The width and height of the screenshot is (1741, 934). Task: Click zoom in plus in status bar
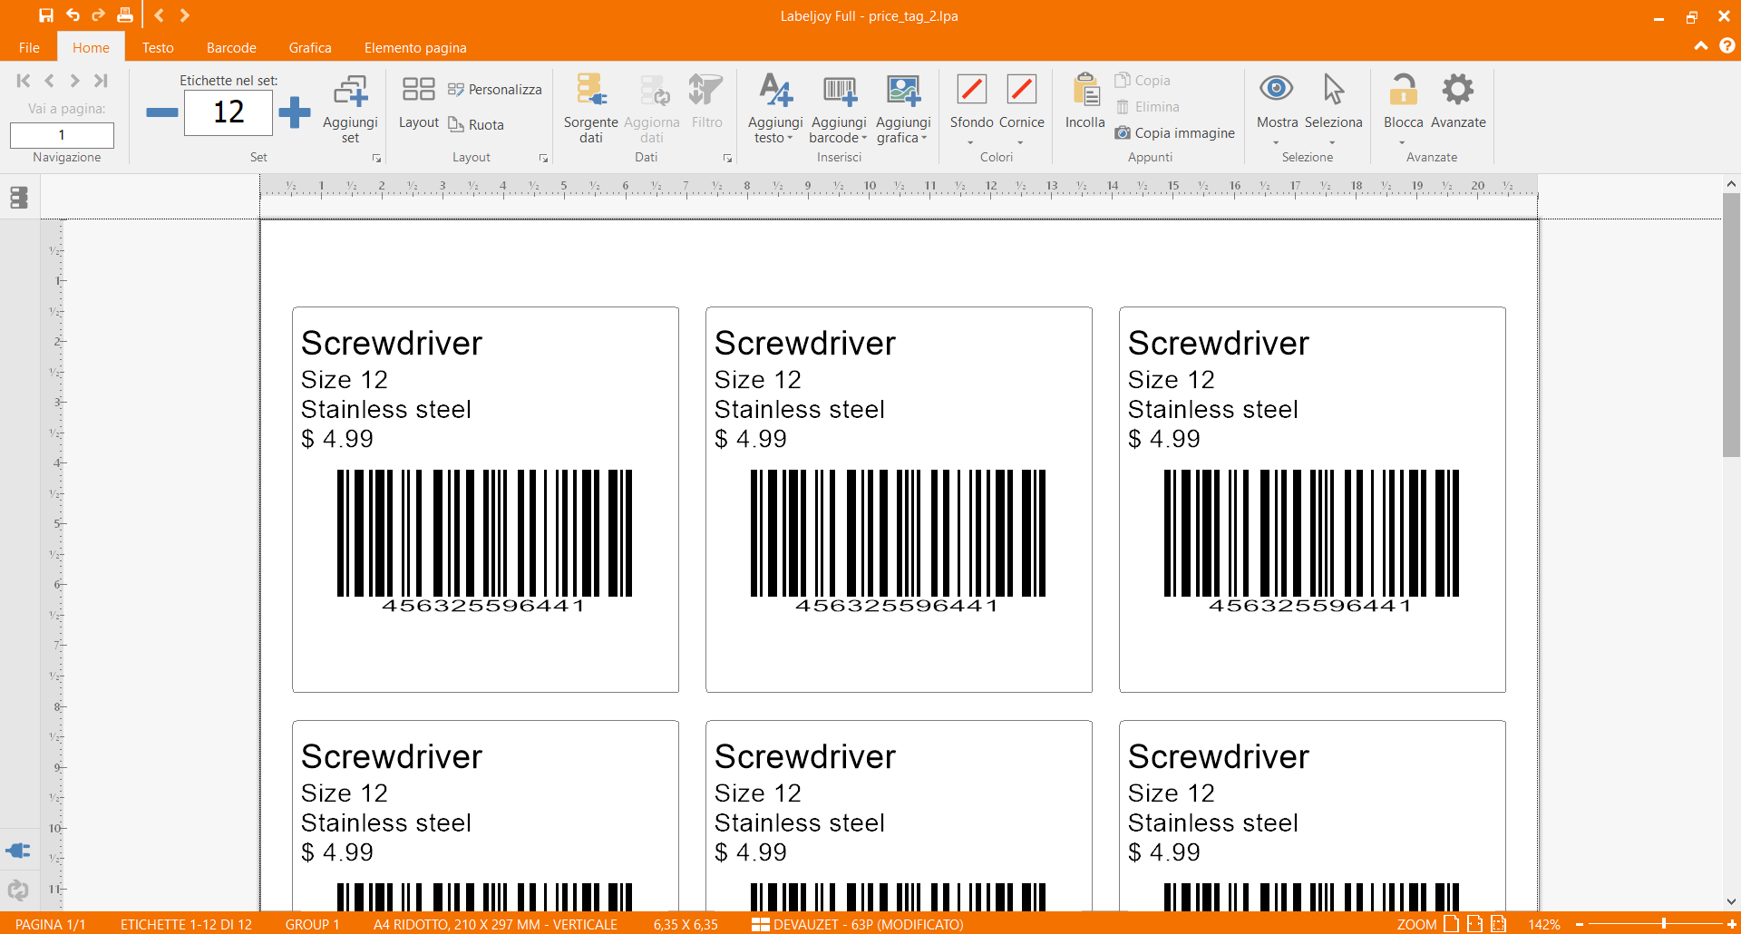pyautogui.click(x=1731, y=924)
